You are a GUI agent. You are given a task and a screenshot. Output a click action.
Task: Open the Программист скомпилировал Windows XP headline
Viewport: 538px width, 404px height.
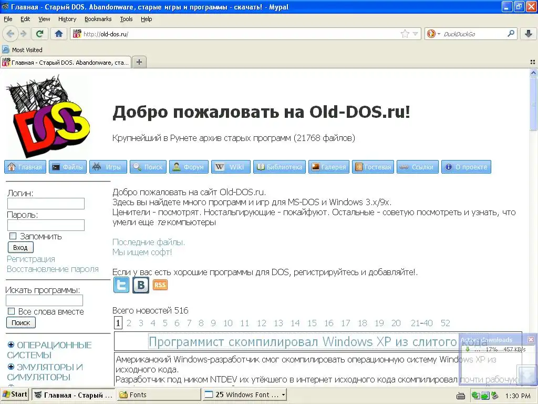[x=318, y=342]
